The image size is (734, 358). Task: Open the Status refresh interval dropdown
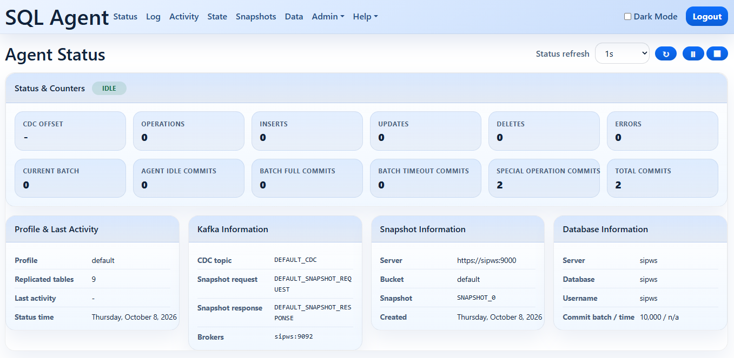coord(622,53)
